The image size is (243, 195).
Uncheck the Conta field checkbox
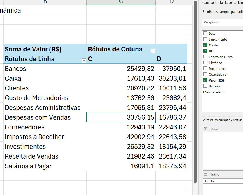[x=205, y=45]
